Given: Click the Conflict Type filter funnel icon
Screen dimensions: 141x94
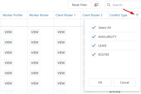Looking at the screenshot, I should tap(137, 15).
